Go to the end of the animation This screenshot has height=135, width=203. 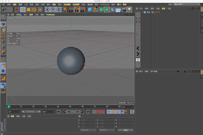pos(88,112)
